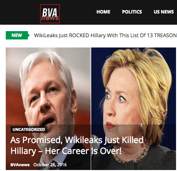Click the red 'news' text in the logo

pos(50,18)
